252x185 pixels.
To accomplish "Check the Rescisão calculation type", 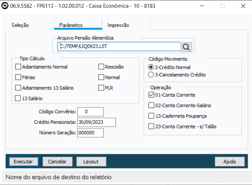I will coord(101,67).
